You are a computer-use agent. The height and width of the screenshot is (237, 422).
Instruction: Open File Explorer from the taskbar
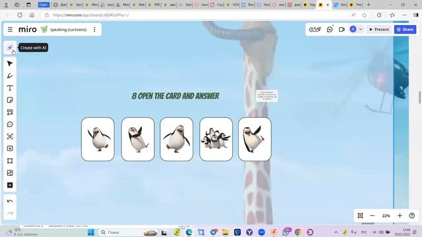pos(226,232)
